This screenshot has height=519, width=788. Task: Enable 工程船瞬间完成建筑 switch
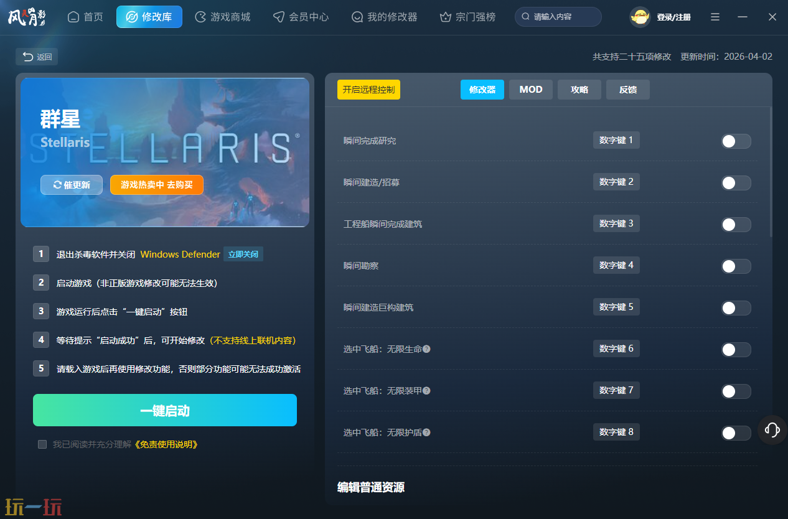(736, 225)
